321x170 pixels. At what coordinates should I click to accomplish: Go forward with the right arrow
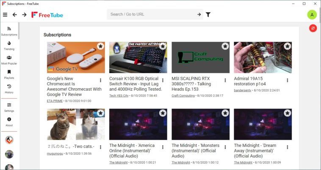tap(25, 14)
